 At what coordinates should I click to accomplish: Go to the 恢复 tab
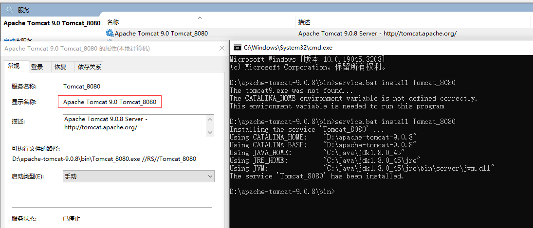[60, 67]
